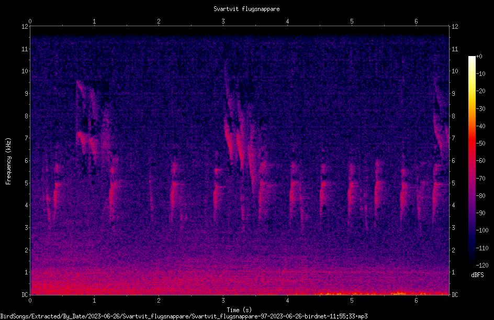
Task: Click the "-120" color scale value
Action: (482, 265)
